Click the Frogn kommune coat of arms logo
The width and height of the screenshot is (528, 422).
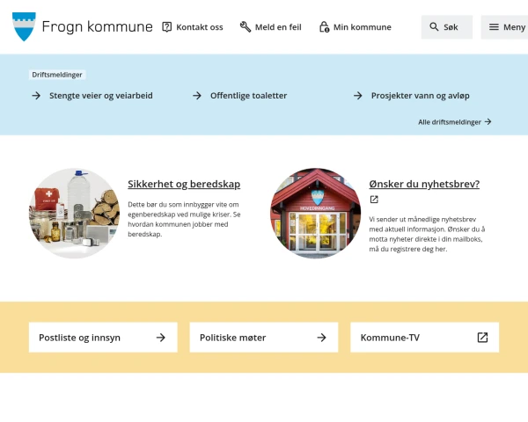pos(24,26)
